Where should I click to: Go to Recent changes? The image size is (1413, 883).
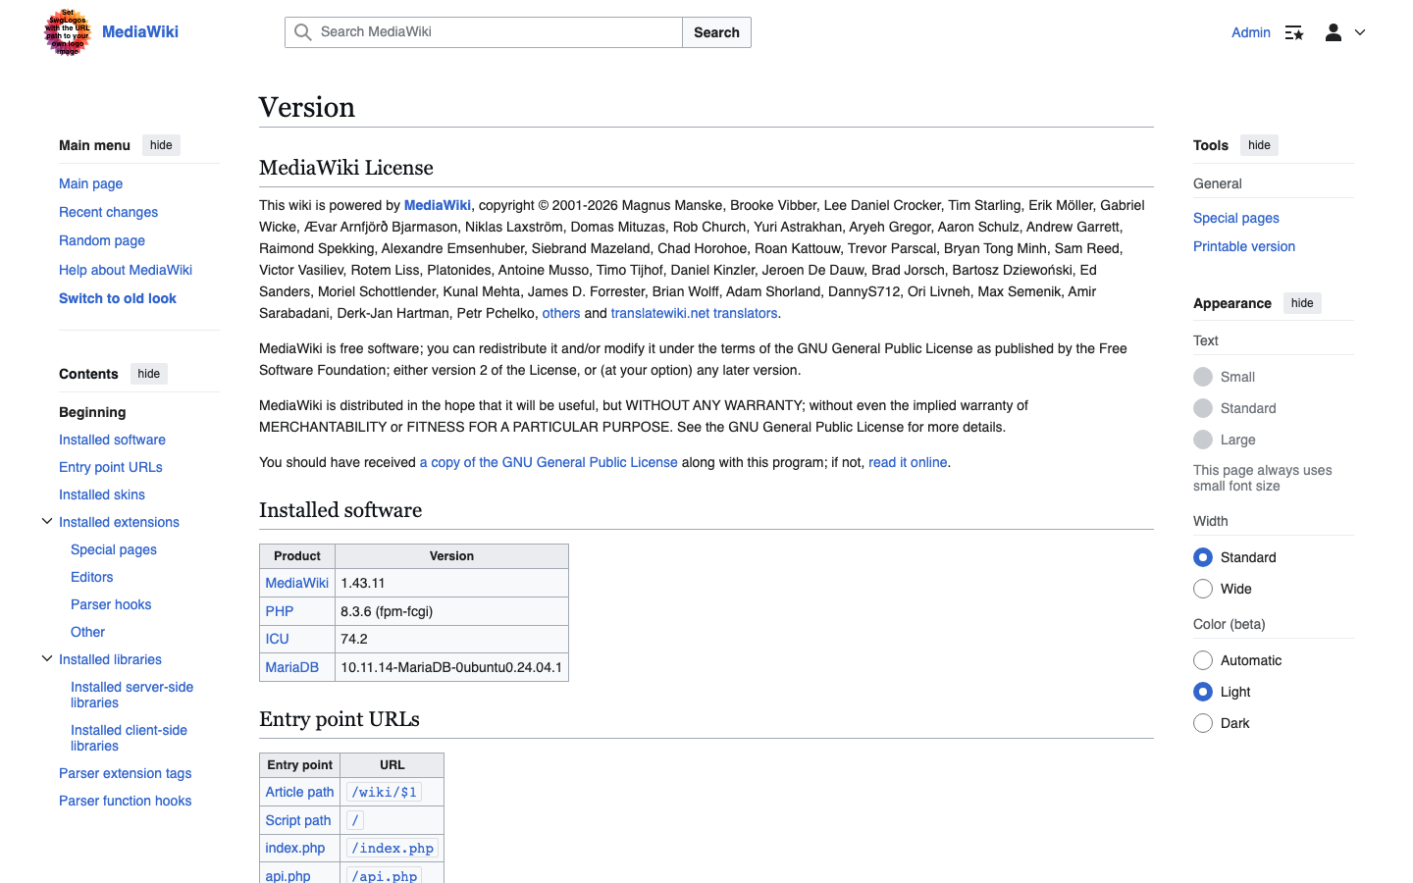[108, 212]
